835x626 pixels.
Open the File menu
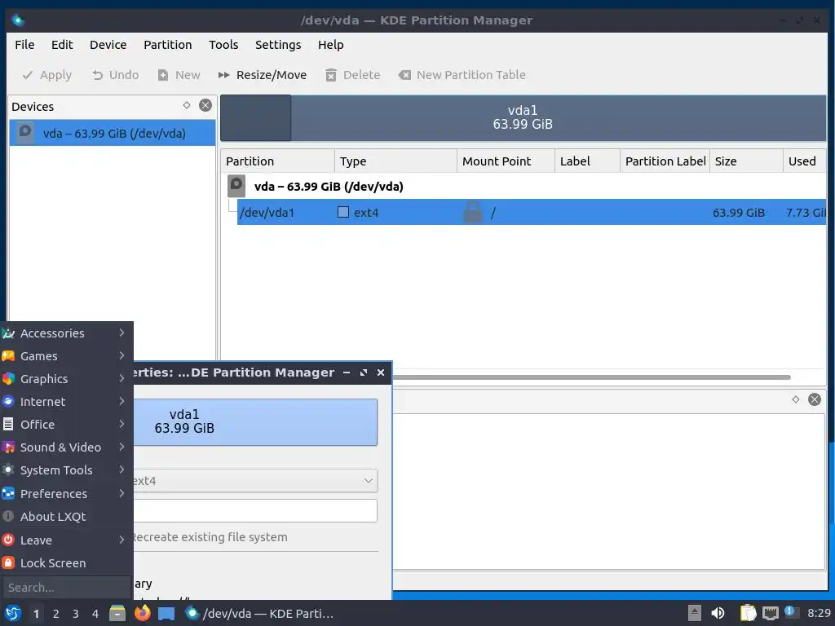click(x=24, y=45)
